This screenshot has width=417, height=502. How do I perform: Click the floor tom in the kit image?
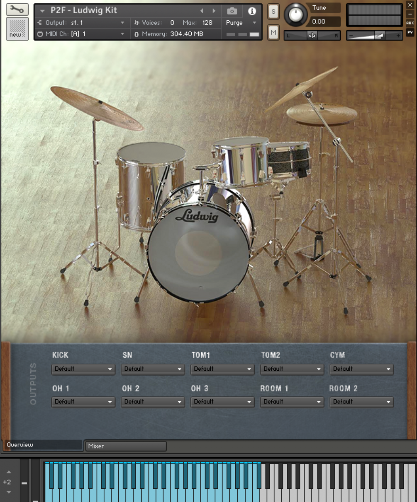point(146,186)
